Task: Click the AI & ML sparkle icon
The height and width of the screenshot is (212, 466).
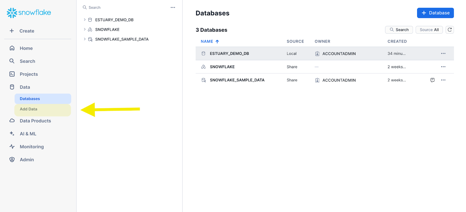Action: tap(12, 134)
